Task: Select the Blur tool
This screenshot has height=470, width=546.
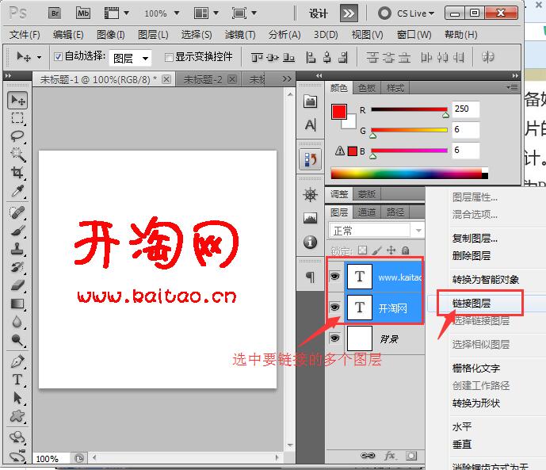Action: pyautogui.click(x=17, y=322)
